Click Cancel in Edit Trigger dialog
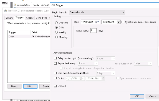This screenshot has width=159, height=101. pos(153,96)
